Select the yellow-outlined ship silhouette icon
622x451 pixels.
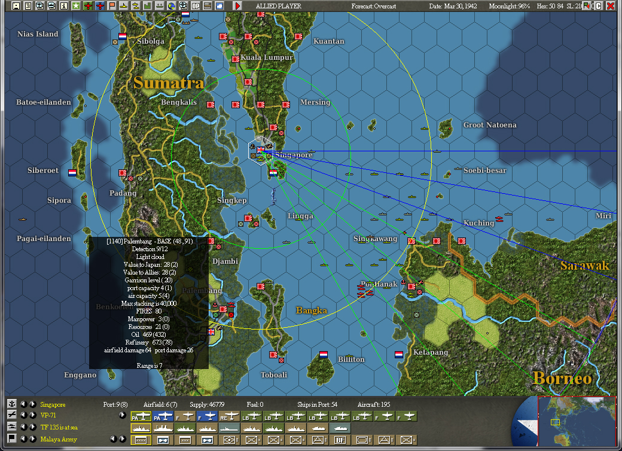coord(141,428)
